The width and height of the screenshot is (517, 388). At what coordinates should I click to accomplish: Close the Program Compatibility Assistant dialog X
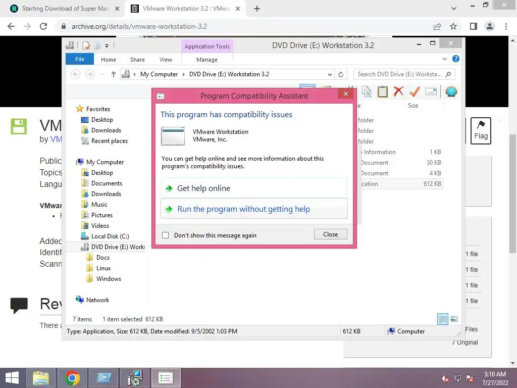coord(345,93)
